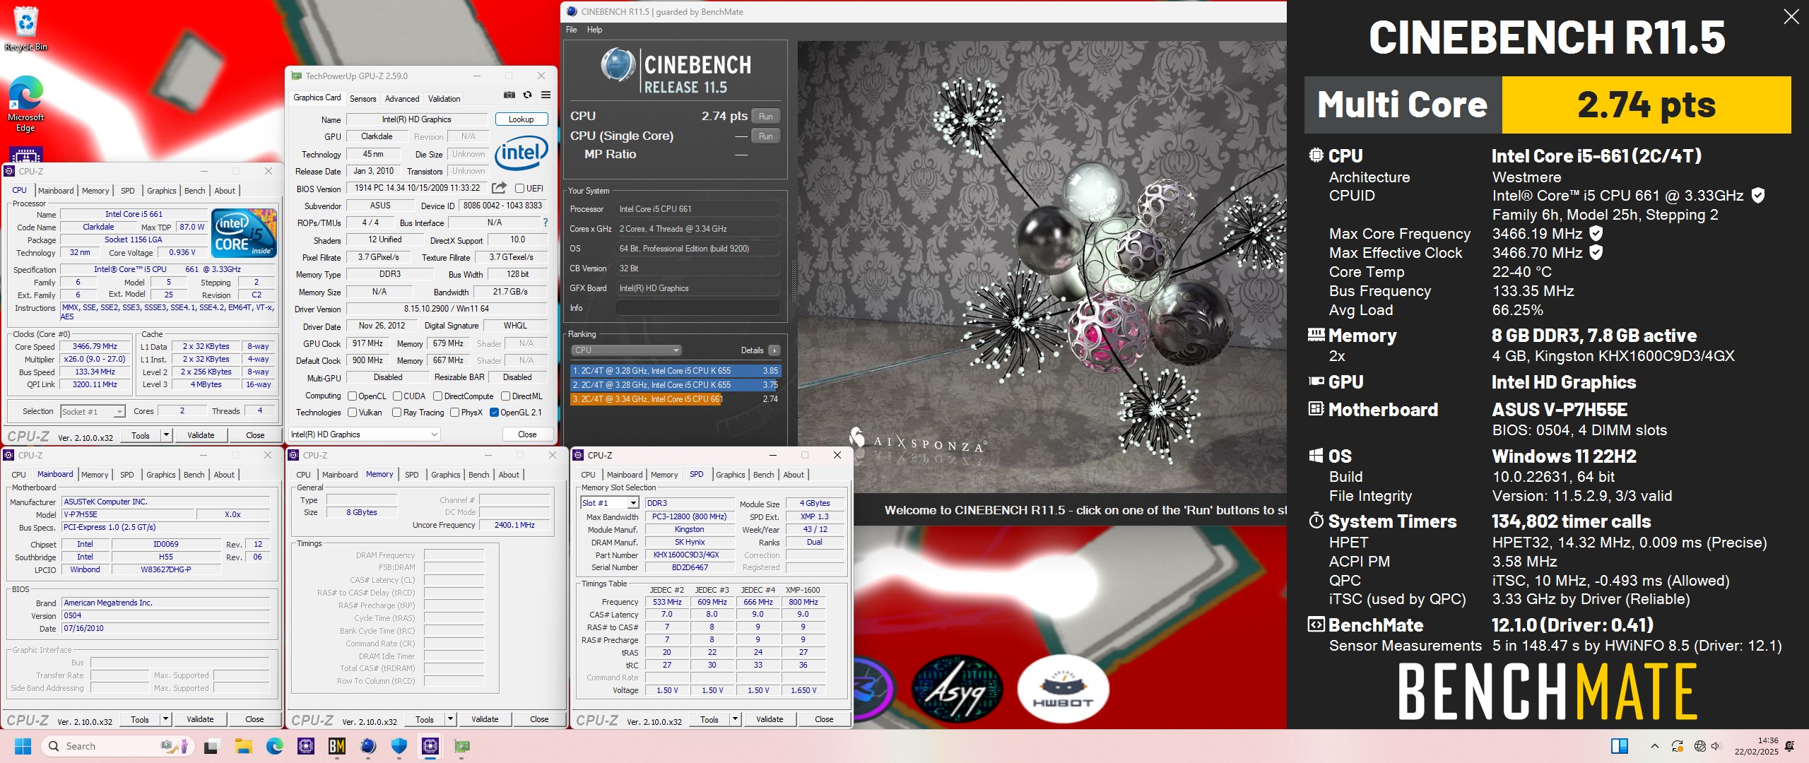Image resolution: width=1809 pixels, height=763 pixels.
Task: Toggle the OpenGL 2.1 checkbox
Action: click(494, 413)
